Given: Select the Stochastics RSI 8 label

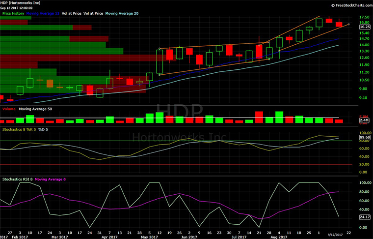Looking at the screenshot, I should 17,179.
